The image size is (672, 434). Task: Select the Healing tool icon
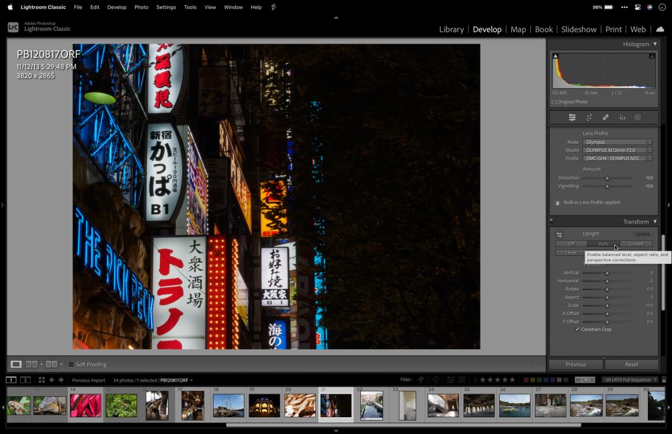[605, 118]
